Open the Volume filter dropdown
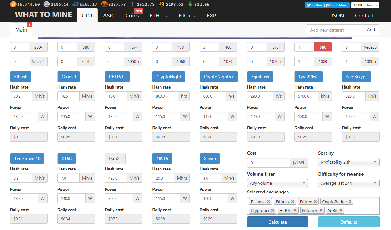This screenshot has width=391, height=230. (278, 183)
